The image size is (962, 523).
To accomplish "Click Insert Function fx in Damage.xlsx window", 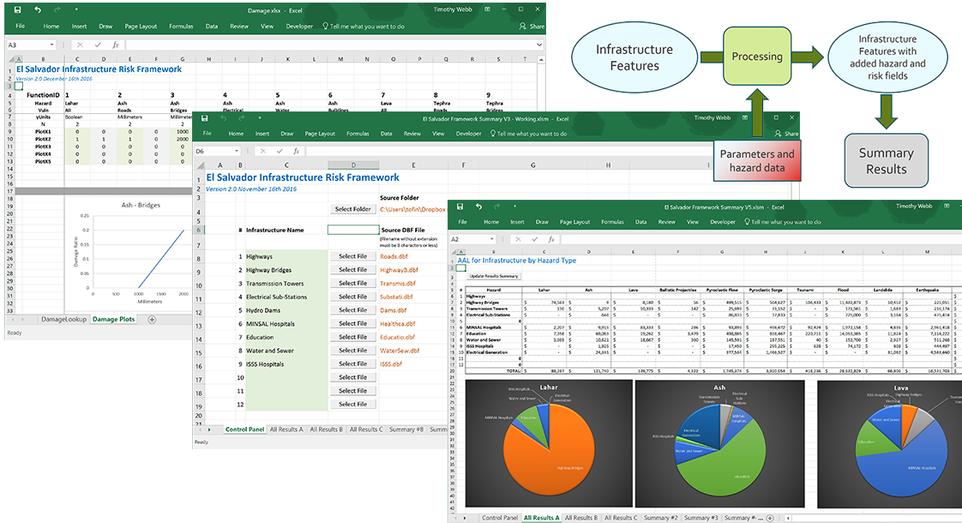I will (116, 45).
